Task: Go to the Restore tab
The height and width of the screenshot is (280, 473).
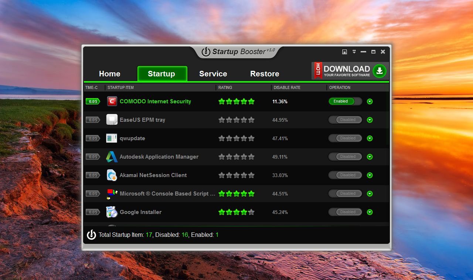Action: click(265, 74)
